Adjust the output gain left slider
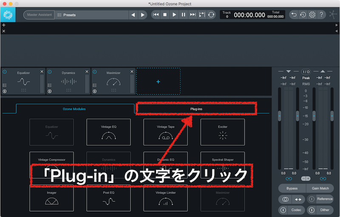 (x=314, y=116)
